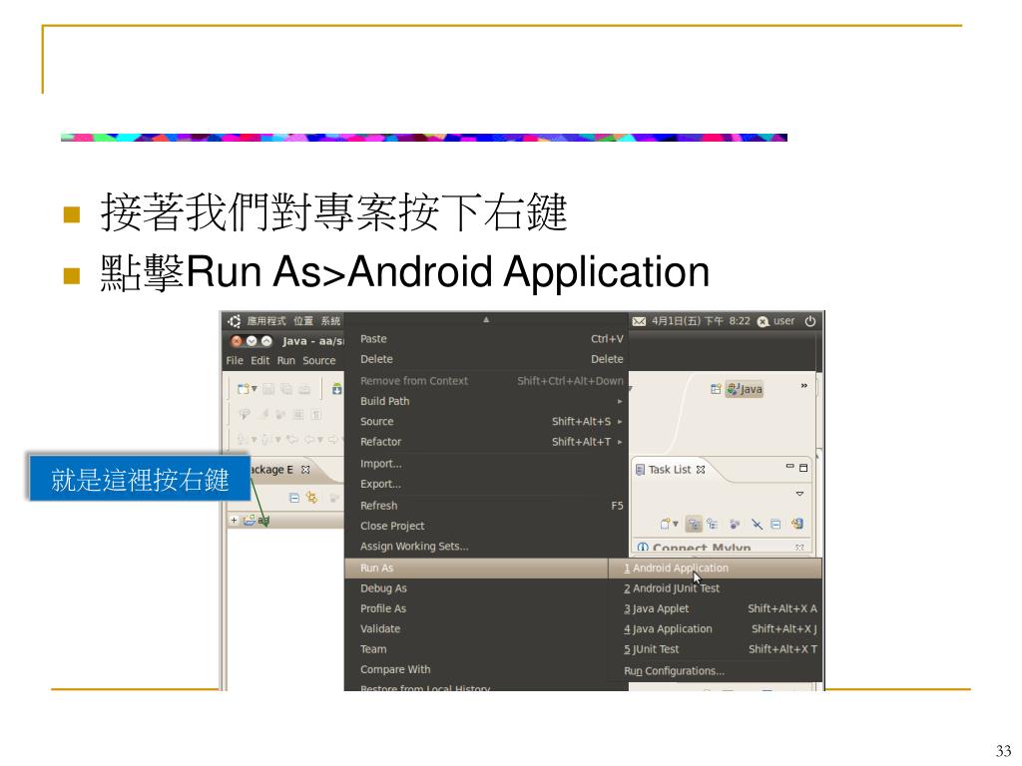The height and width of the screenshot is (766, 1022).
Task: Open Eclipse File menu
Action: 235,360
